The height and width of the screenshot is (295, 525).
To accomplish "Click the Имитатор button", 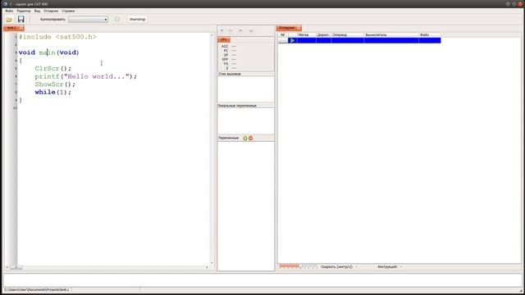I will (137, 20).
